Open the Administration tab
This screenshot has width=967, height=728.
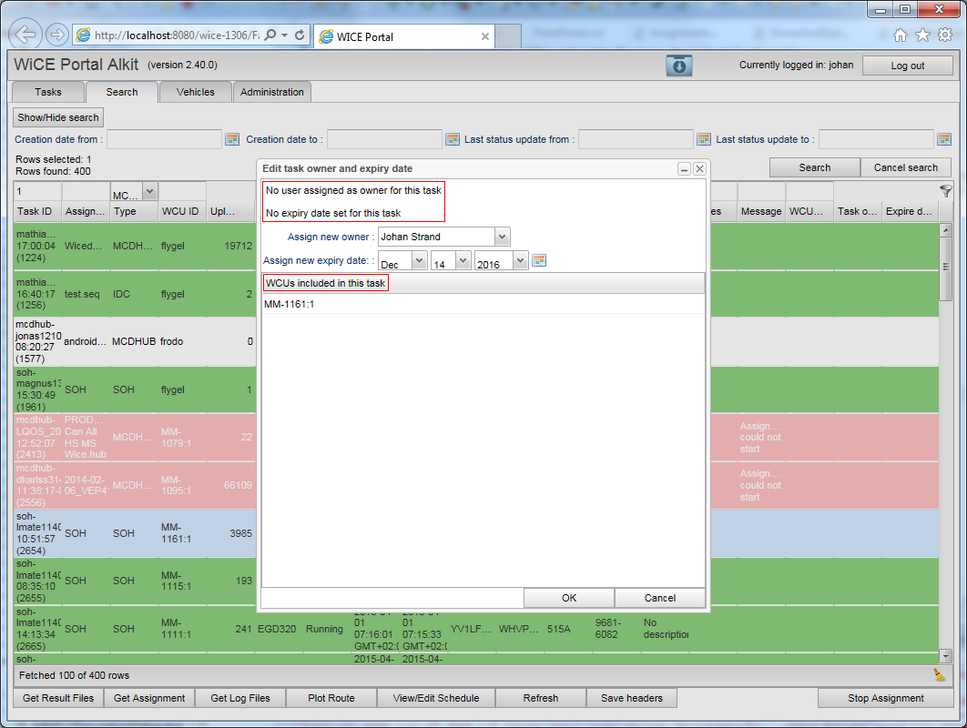272,92
